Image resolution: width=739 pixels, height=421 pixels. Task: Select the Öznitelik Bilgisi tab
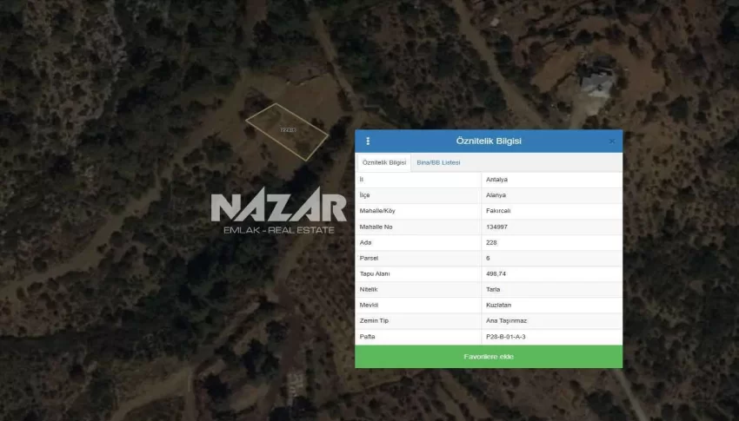(383, 163)
